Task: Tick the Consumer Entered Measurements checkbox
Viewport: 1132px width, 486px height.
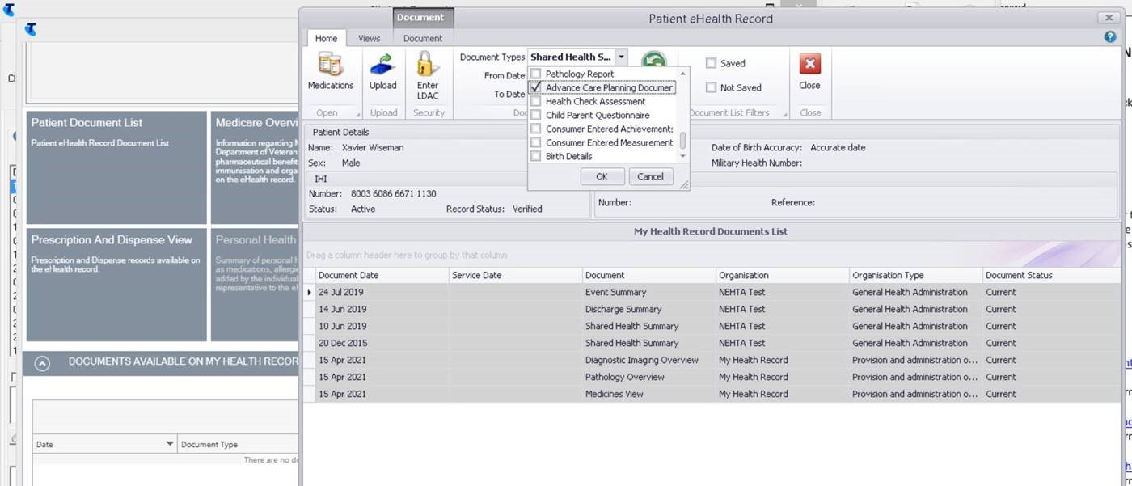Action: (535, 142)
